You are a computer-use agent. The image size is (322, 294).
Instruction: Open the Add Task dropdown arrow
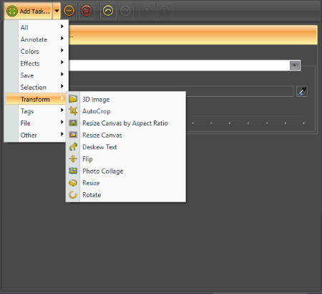click(x=57, y=11)
